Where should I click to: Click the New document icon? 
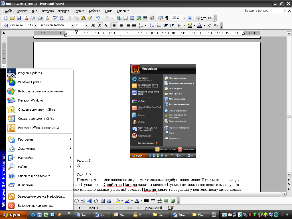6,18
